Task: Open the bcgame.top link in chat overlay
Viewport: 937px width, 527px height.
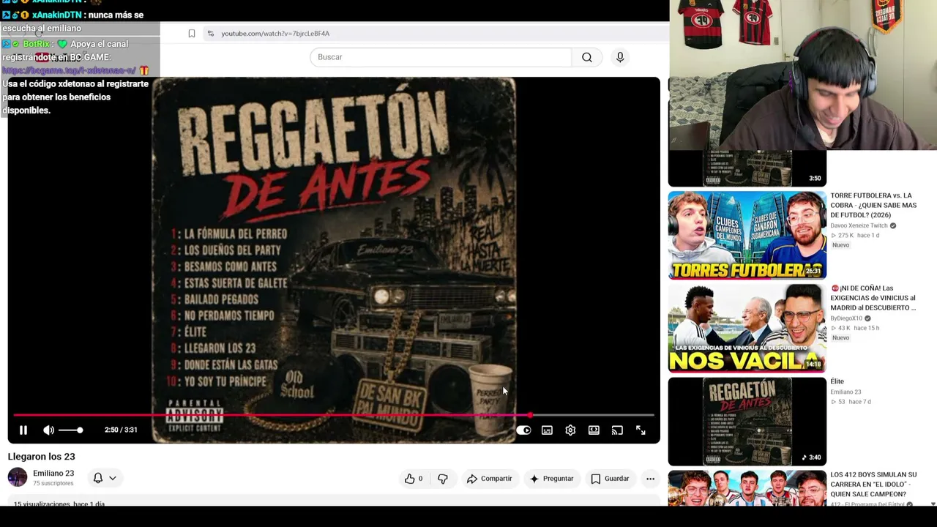Action: (x=70, y=70)
